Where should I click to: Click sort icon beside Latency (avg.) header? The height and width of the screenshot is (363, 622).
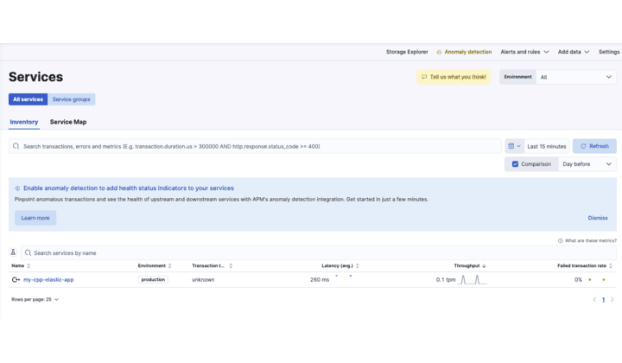pos(358,266)
